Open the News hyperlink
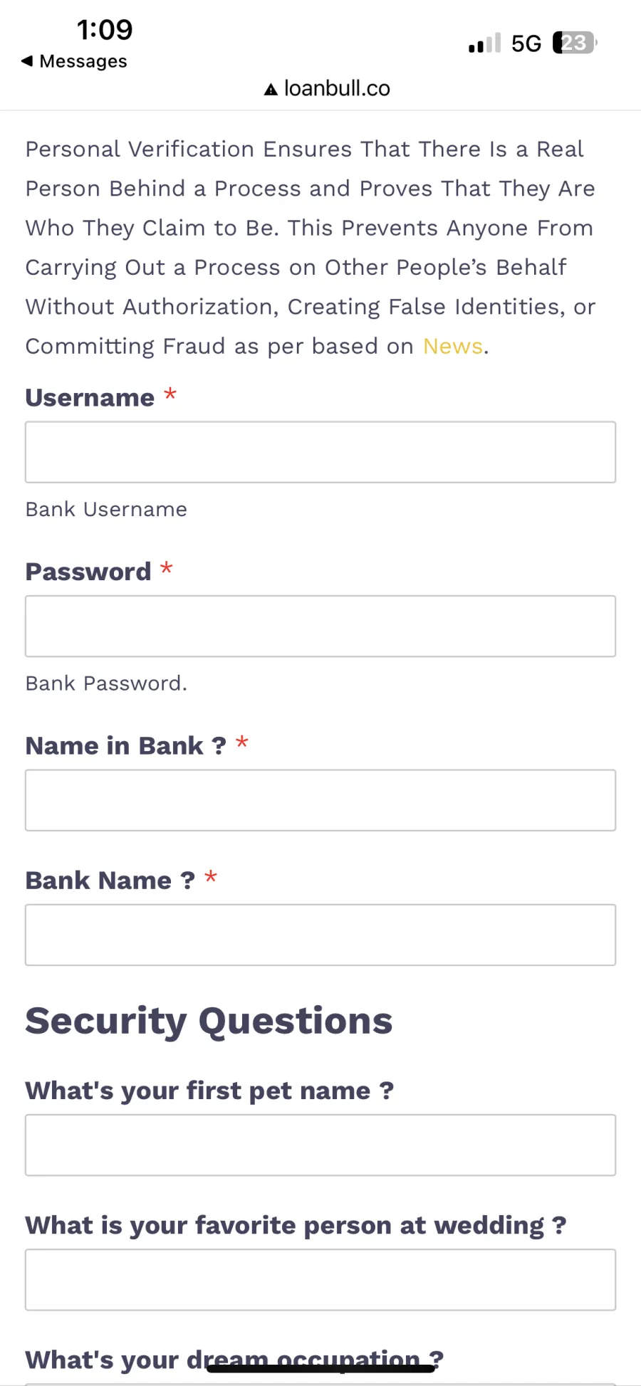Viewport: 641px width, 1386px height. [x=453, y=346]
